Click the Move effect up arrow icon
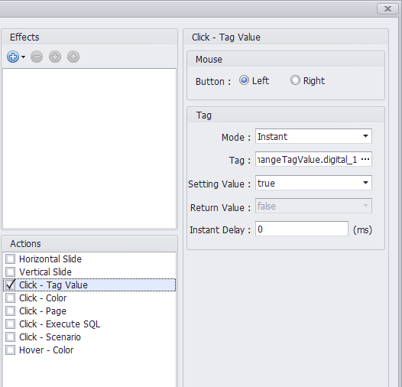The image size is (402, 387). coord(73,57)
